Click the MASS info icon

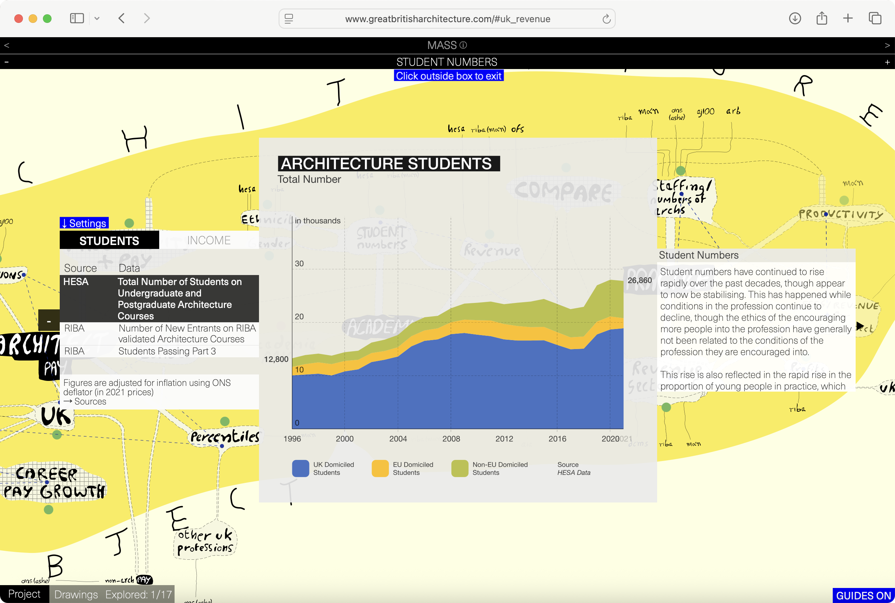(464, 45)
